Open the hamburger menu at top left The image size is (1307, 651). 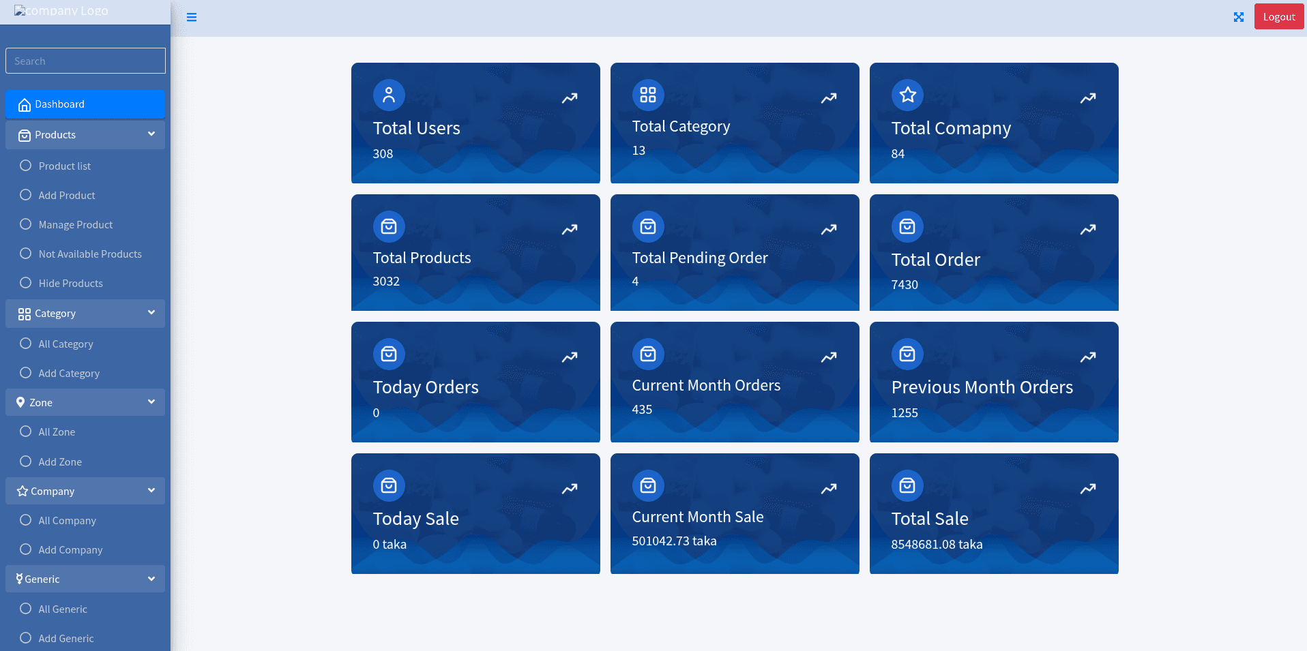click(191, 17)
